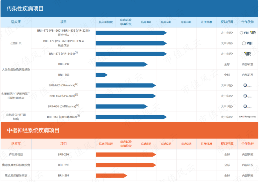Click BRII-877 (VIR-3434) project name

click(x=63, y=53)
